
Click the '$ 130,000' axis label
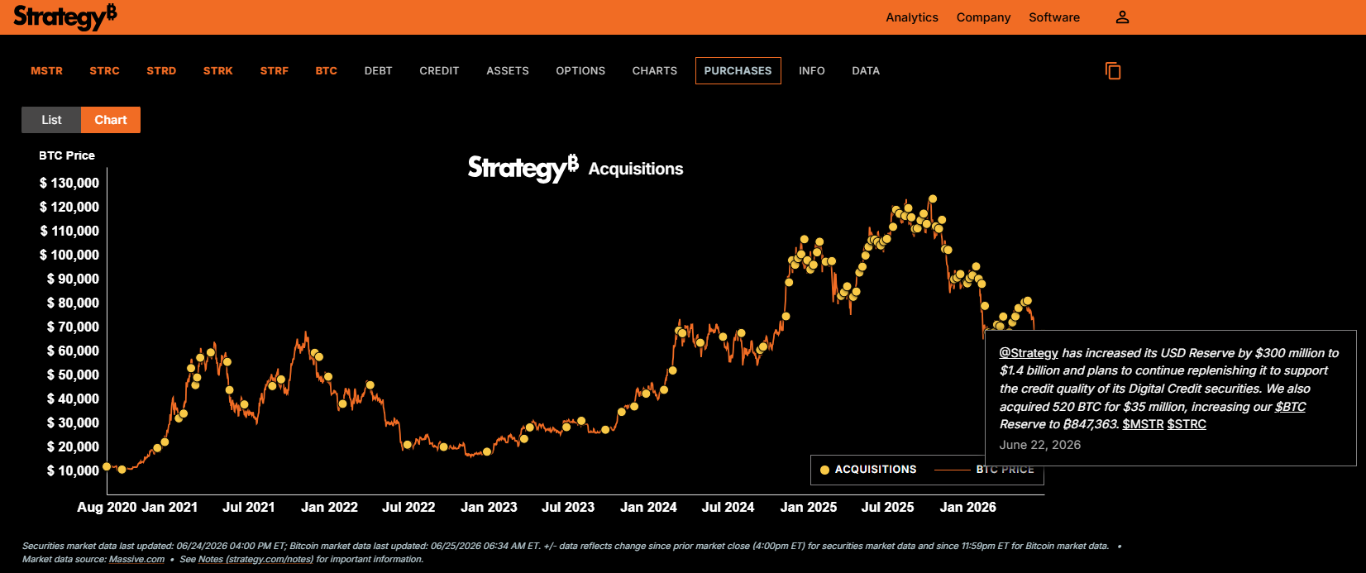point(69,183)
